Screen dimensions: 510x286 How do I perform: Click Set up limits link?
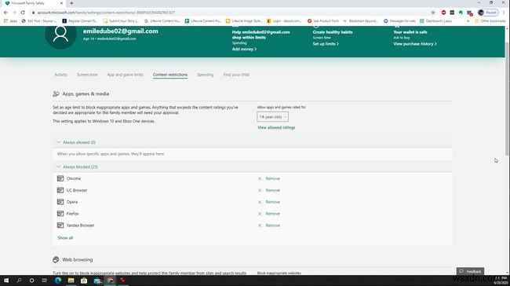pos(326,44)
